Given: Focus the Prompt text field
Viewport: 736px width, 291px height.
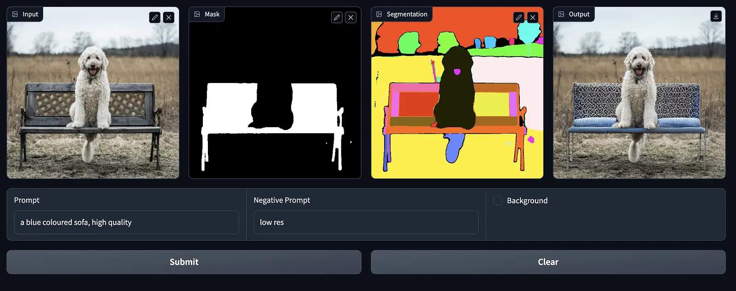Looking at the screenshot, I should (126, 222).
